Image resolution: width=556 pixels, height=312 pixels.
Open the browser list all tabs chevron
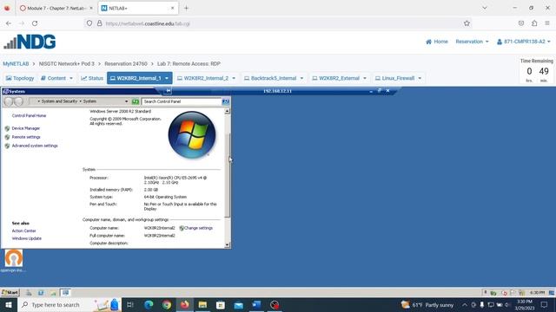pos(485,8)
